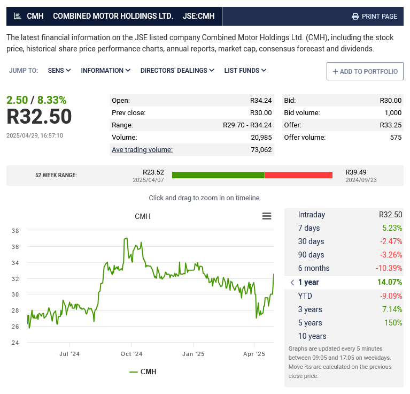
Task: Click the average volume value 73,062
Action: pyautogui.click(x=261, y=150)
